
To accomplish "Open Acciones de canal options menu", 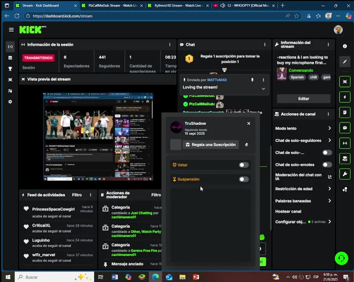I will pyautogui.click(x=328, y=114).
